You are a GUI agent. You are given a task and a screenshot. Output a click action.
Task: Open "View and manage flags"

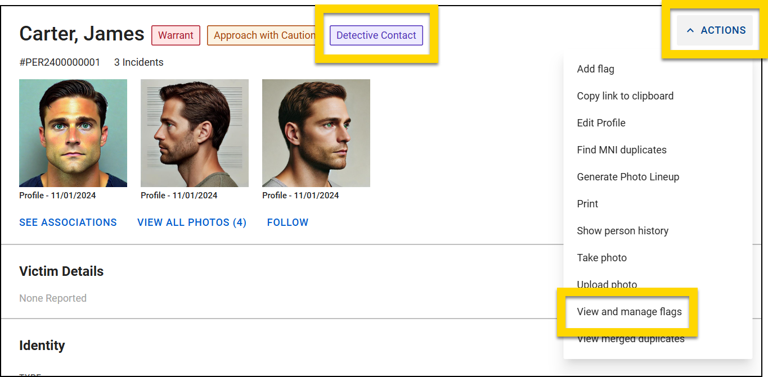pos(629,311)
